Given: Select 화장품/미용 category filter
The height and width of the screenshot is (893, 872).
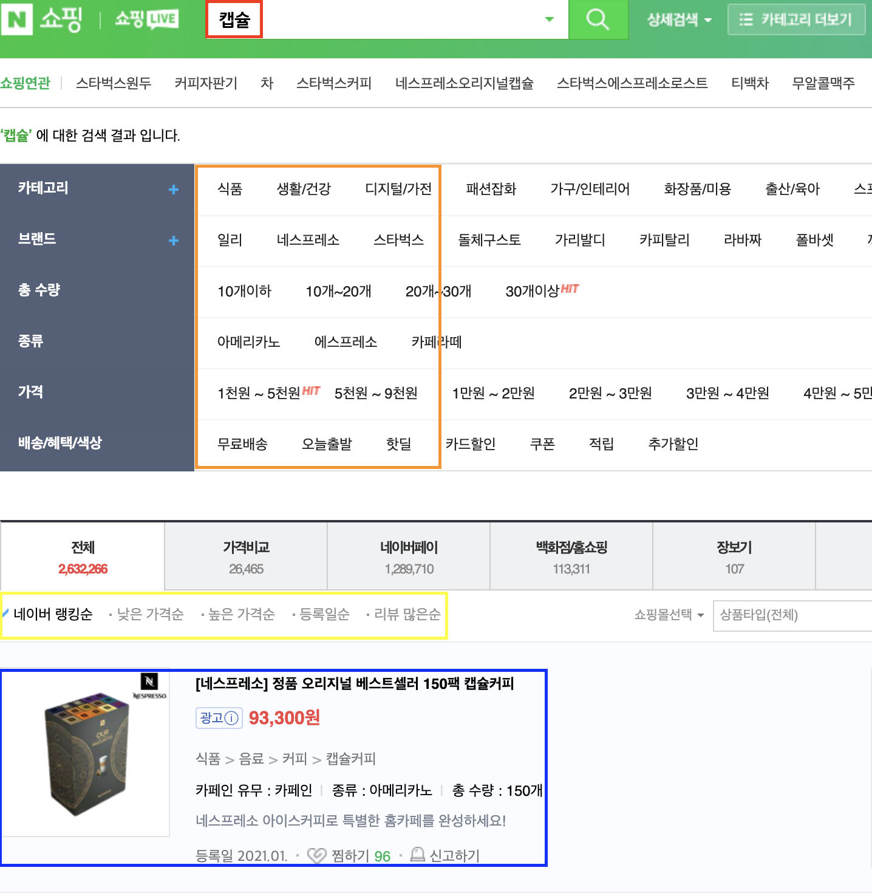Looking at the screenshot, I should pos(698,189).
